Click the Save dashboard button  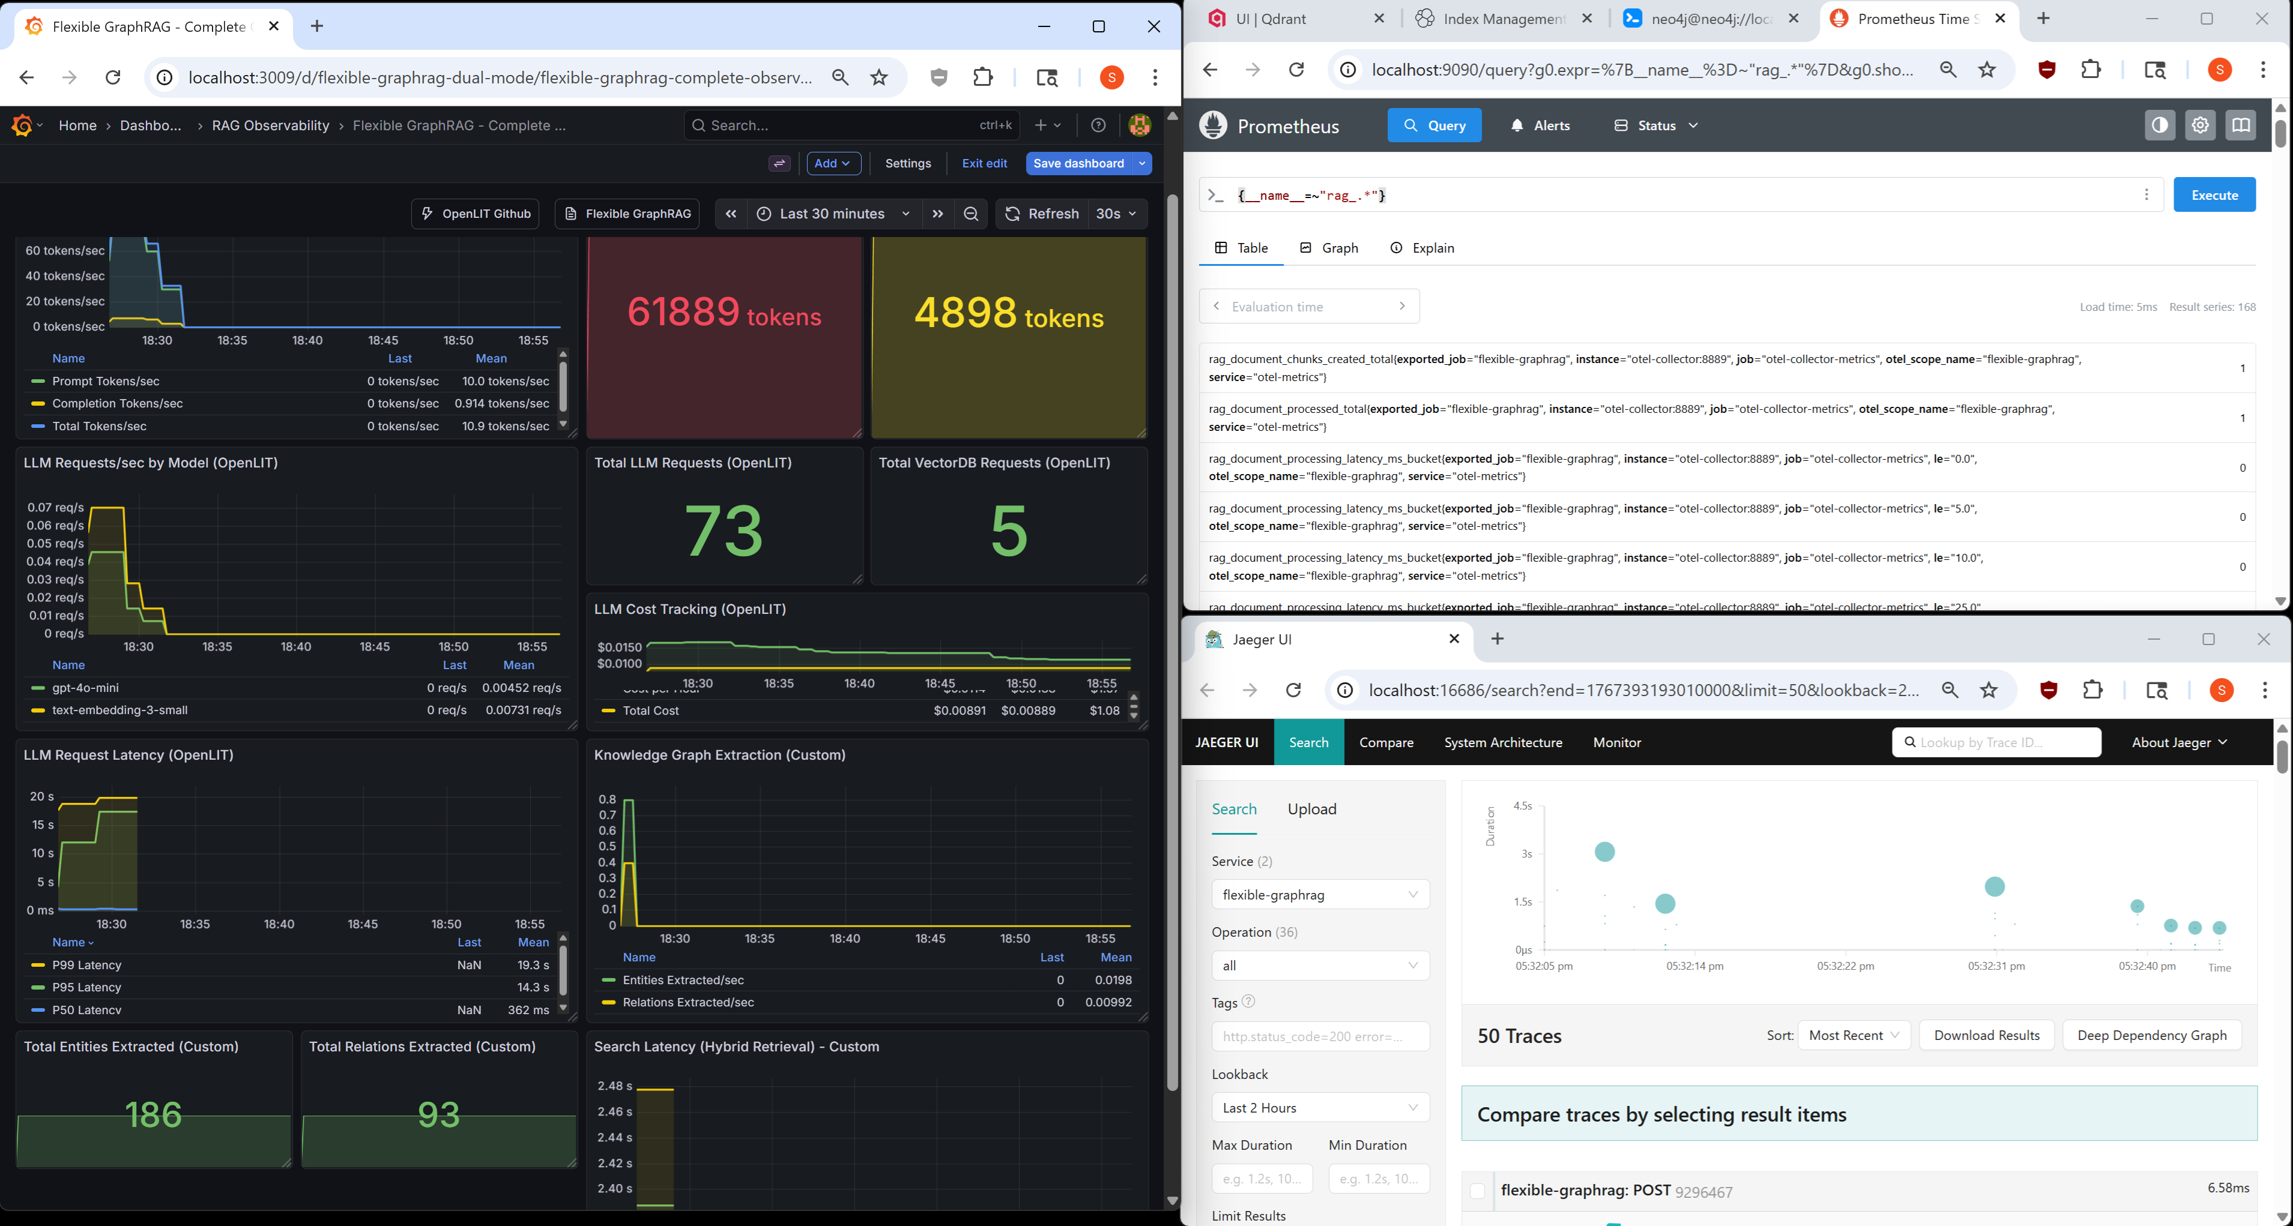pyautogui.click(x=1078, y=163)
